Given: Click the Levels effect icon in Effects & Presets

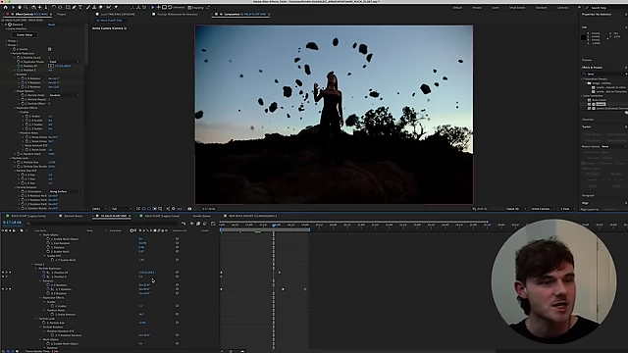Looking at the screenshot, I should [x=594, y=104].
